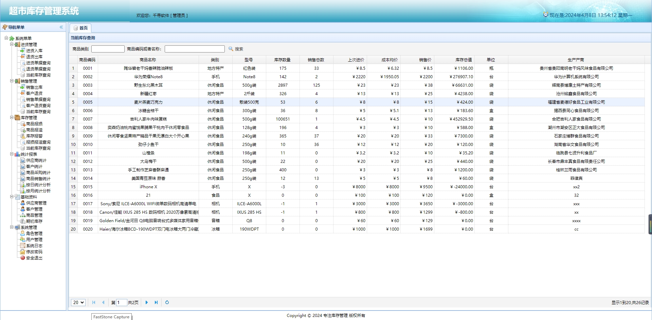Open 退货出库 under 进货管理
The height and width of the screenshot is (320, 652).
(x=34, y=57)
